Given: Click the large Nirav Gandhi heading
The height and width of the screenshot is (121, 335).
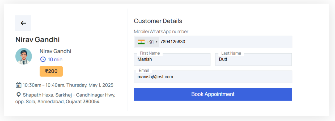Looking at the screenshot, I should tap(37, 40).
